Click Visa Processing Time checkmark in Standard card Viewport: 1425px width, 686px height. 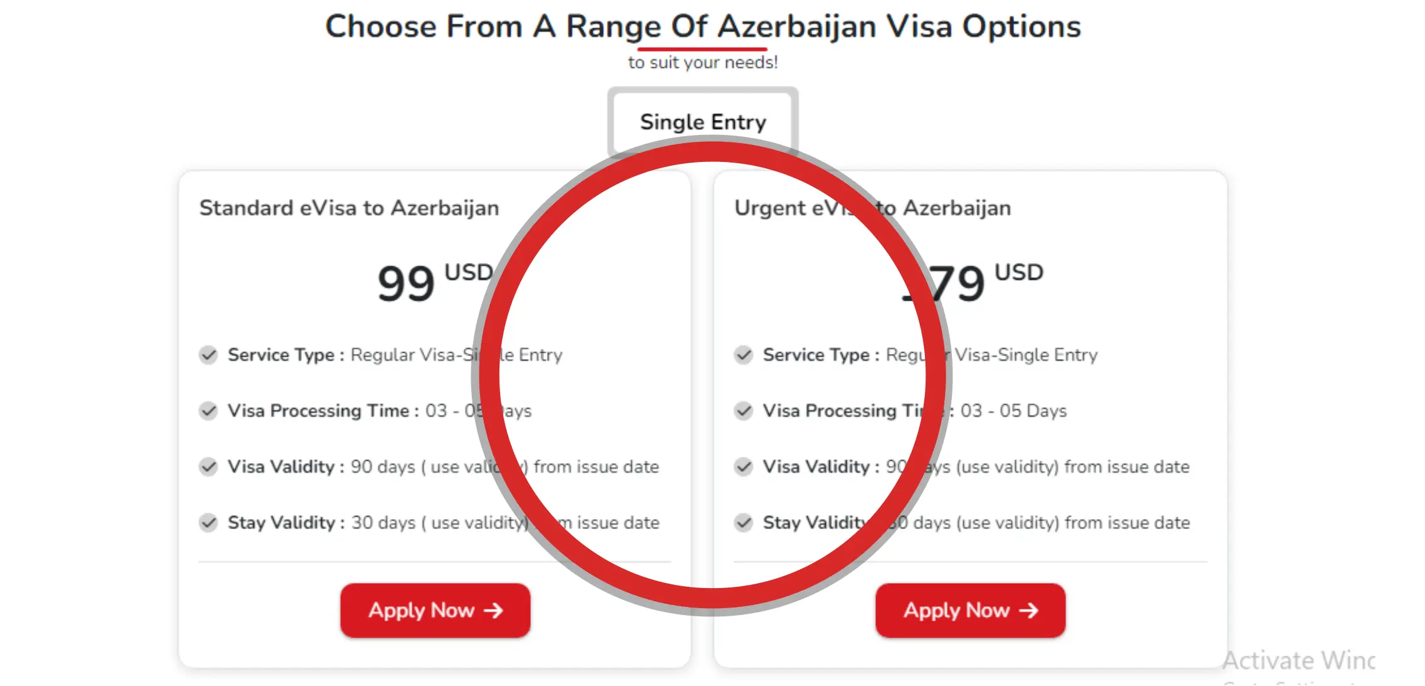(x=208, y=411)
